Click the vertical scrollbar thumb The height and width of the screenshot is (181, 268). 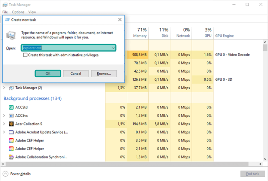[x=265, y=48]
